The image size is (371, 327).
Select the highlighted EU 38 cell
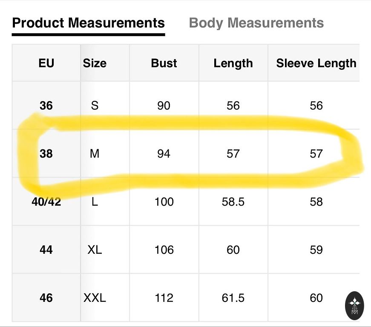[x=46, y=153]
